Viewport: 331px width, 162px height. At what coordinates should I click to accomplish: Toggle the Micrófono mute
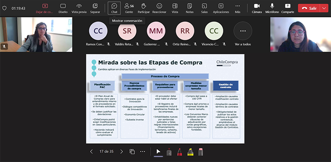(x=272, y=8)
